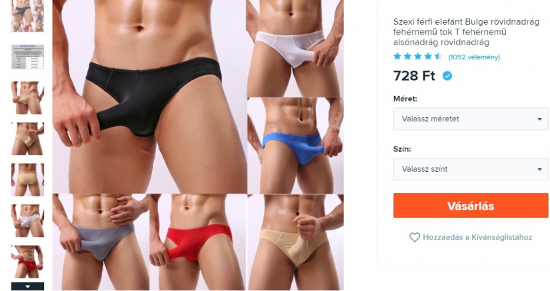Click the Vásárlás purchase button
Image resolution: width=550 pixels, height=291 pixels.
pyautogui.click(x=471, y=206)
